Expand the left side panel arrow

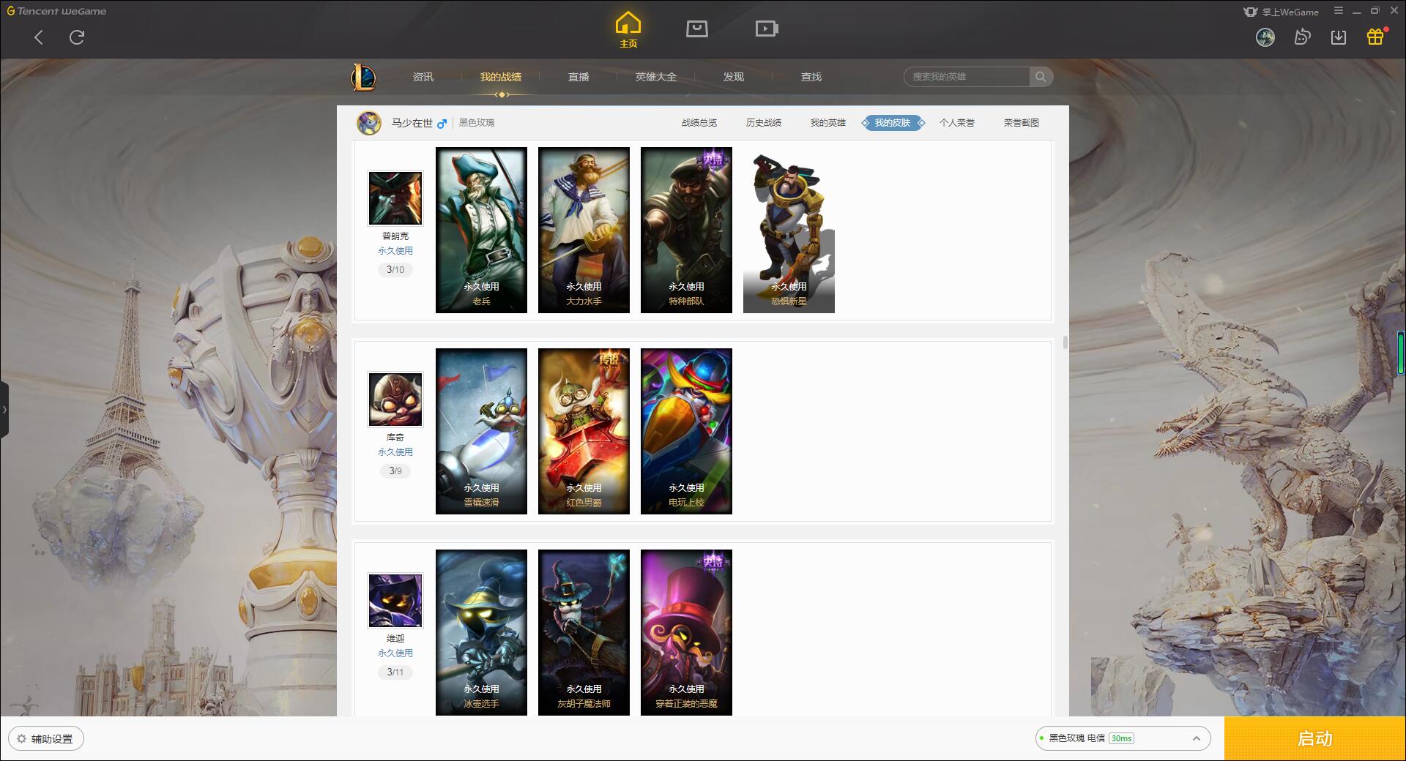click(4, 410)
